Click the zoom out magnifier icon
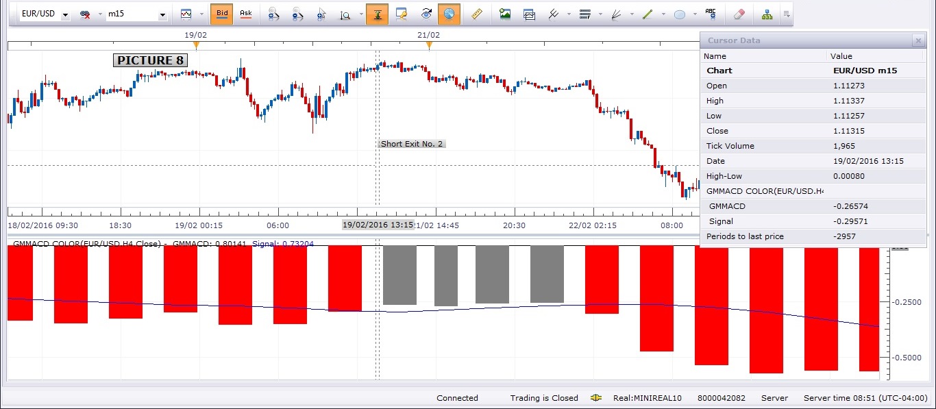The height and width of the screenshot is (409, 936). (297, 14)
